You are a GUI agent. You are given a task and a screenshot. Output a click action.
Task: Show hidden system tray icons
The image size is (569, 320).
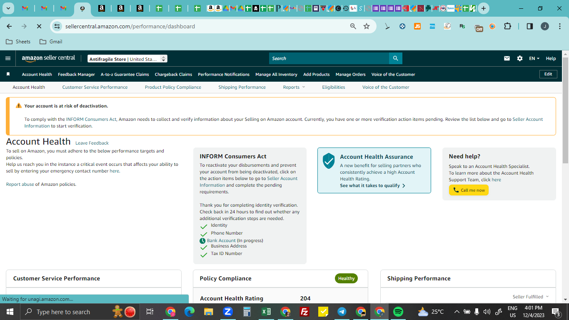point(457,312)
